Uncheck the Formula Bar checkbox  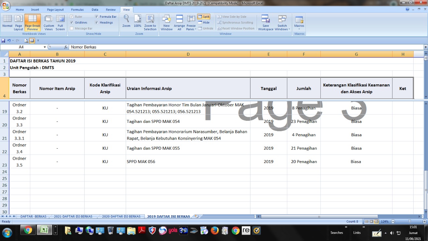click(97, 16)
